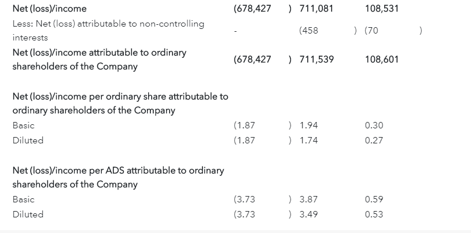Click the 3.87 basic per ADS value
471x233 pixels.
pyautogui.click(x=308, y=199)
